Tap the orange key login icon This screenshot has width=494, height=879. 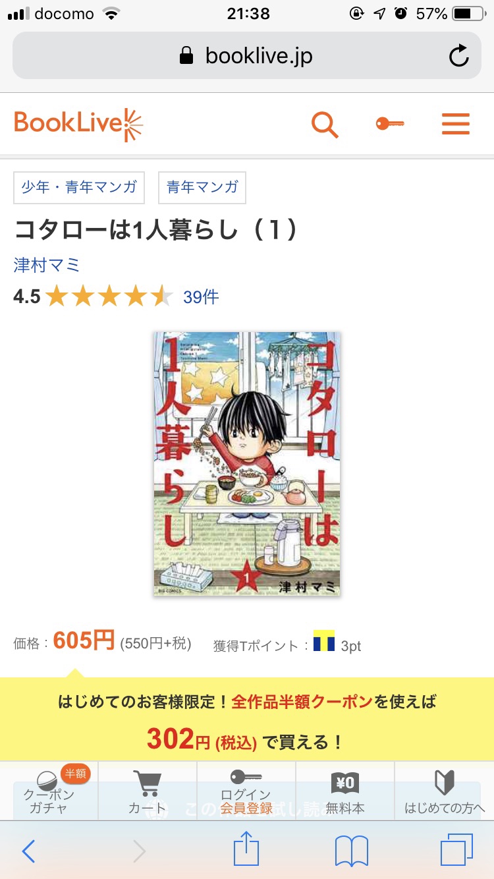click(x=390, y=123)
